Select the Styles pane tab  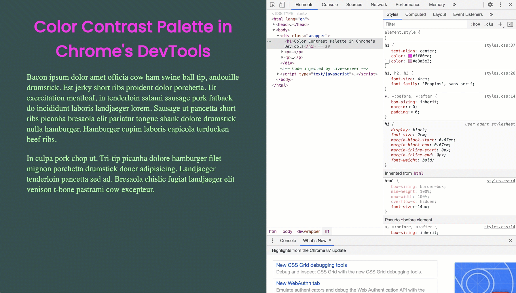pos(392,14)
